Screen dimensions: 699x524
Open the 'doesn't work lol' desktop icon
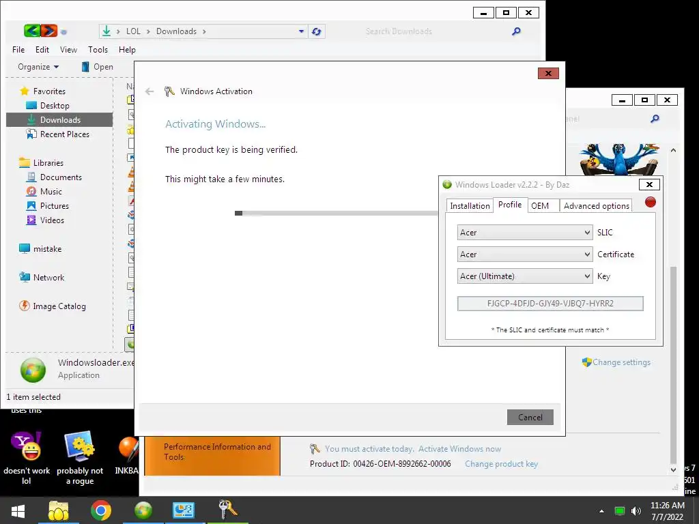pos(27,458)
